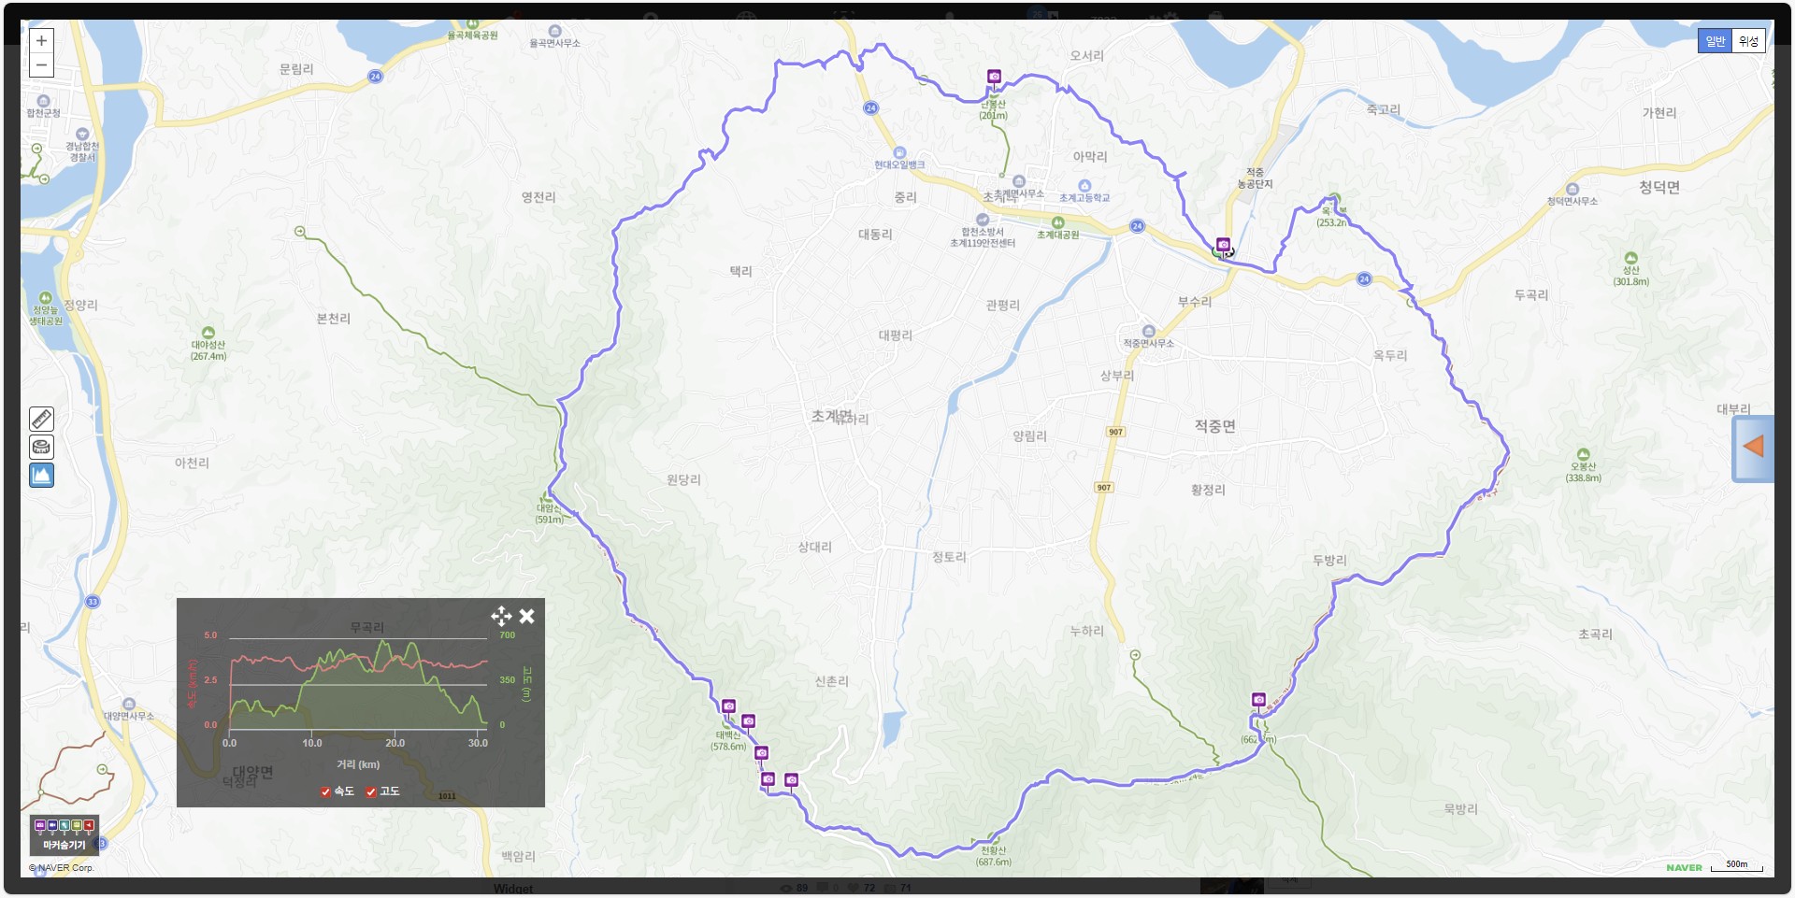
Task: Click the 신촌리 village label
Action: [831, 681]
